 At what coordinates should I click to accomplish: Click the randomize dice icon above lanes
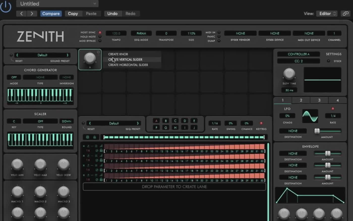pyautogui.click(x=87, y=137)
